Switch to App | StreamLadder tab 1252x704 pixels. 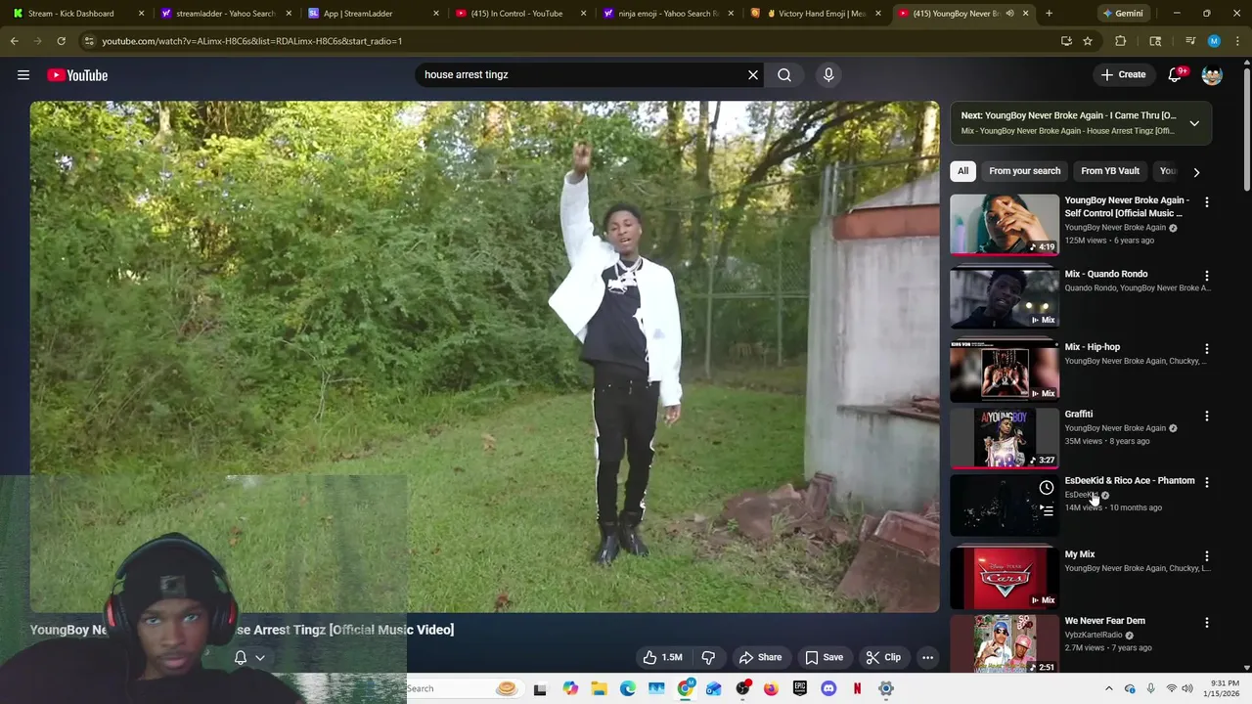(x=373, y=14)
